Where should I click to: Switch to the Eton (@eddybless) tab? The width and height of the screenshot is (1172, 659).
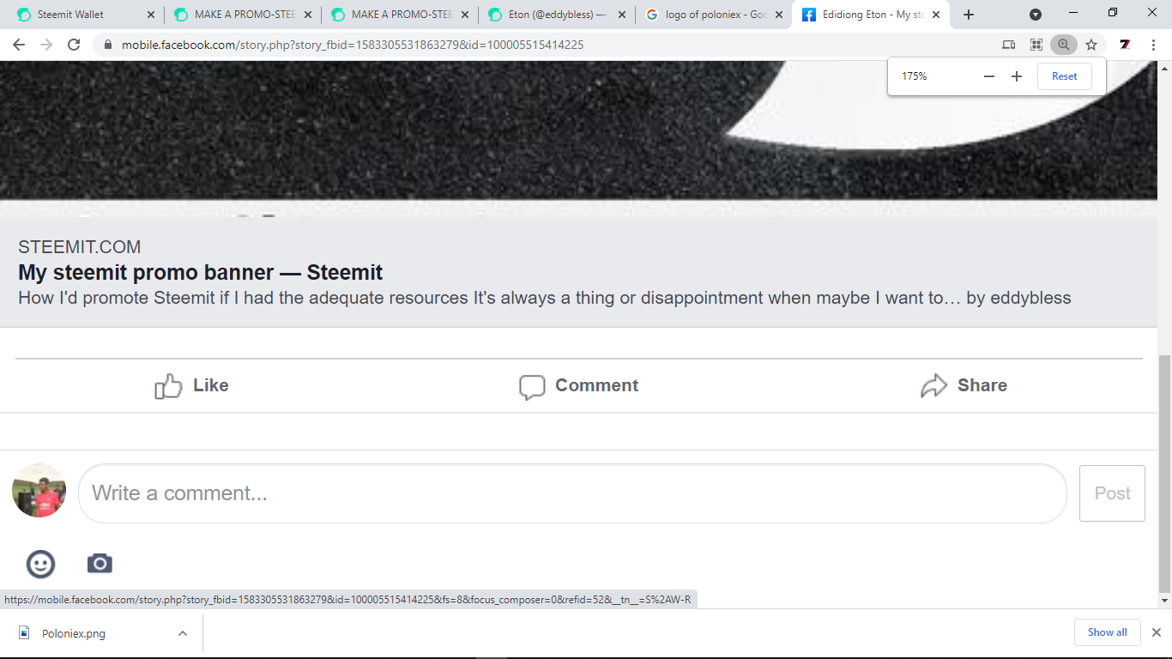click(x=557, y=15)
